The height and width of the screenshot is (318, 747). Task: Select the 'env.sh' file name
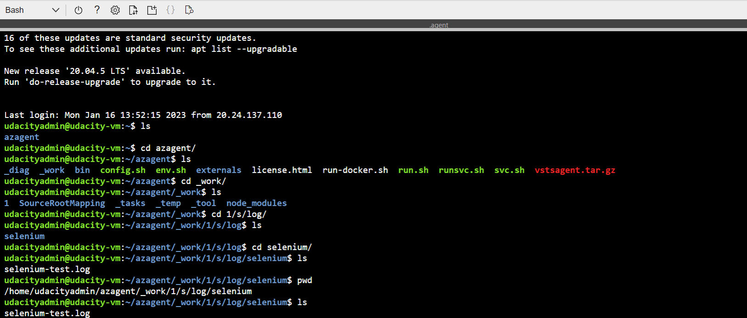(171, 170)
